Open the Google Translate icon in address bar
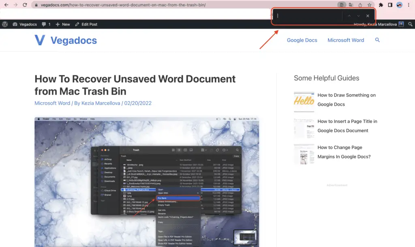 (x=351, y=5)
